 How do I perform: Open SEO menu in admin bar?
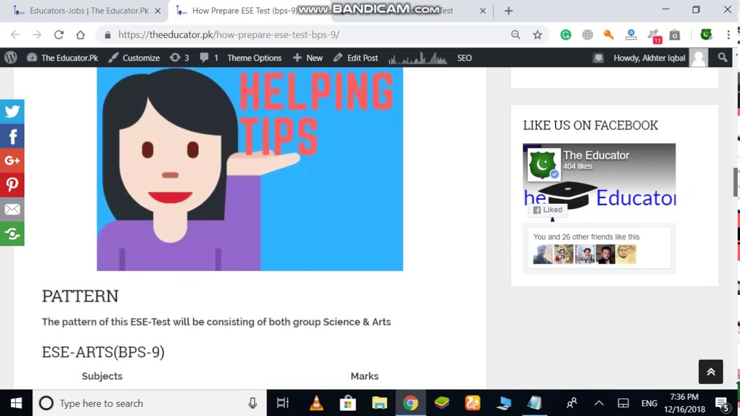coord(464,58)
